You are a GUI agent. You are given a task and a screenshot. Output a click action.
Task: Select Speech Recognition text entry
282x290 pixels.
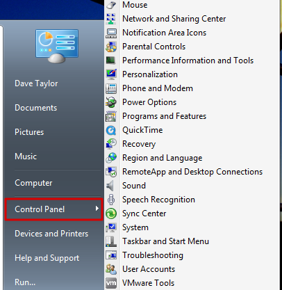[158, 200]
